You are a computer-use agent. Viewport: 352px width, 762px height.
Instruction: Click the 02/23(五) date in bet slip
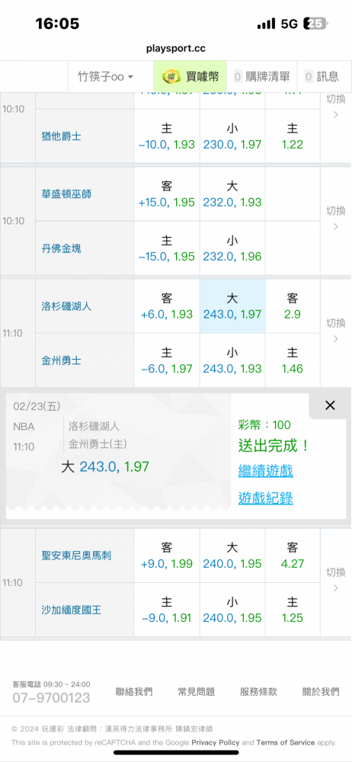tap(37, 407)
